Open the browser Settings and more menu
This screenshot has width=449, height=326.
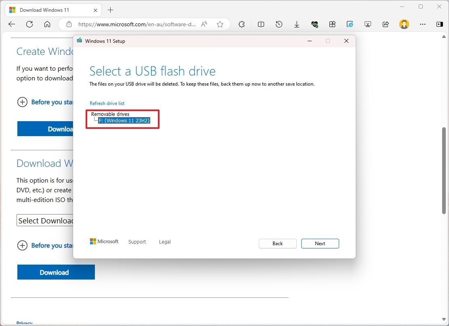422,24
